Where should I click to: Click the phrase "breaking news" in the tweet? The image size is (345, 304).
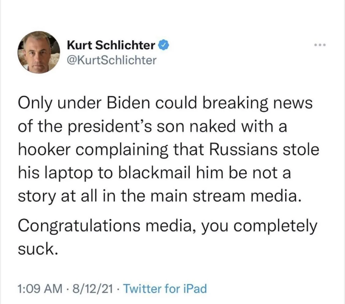pos(257,103)
